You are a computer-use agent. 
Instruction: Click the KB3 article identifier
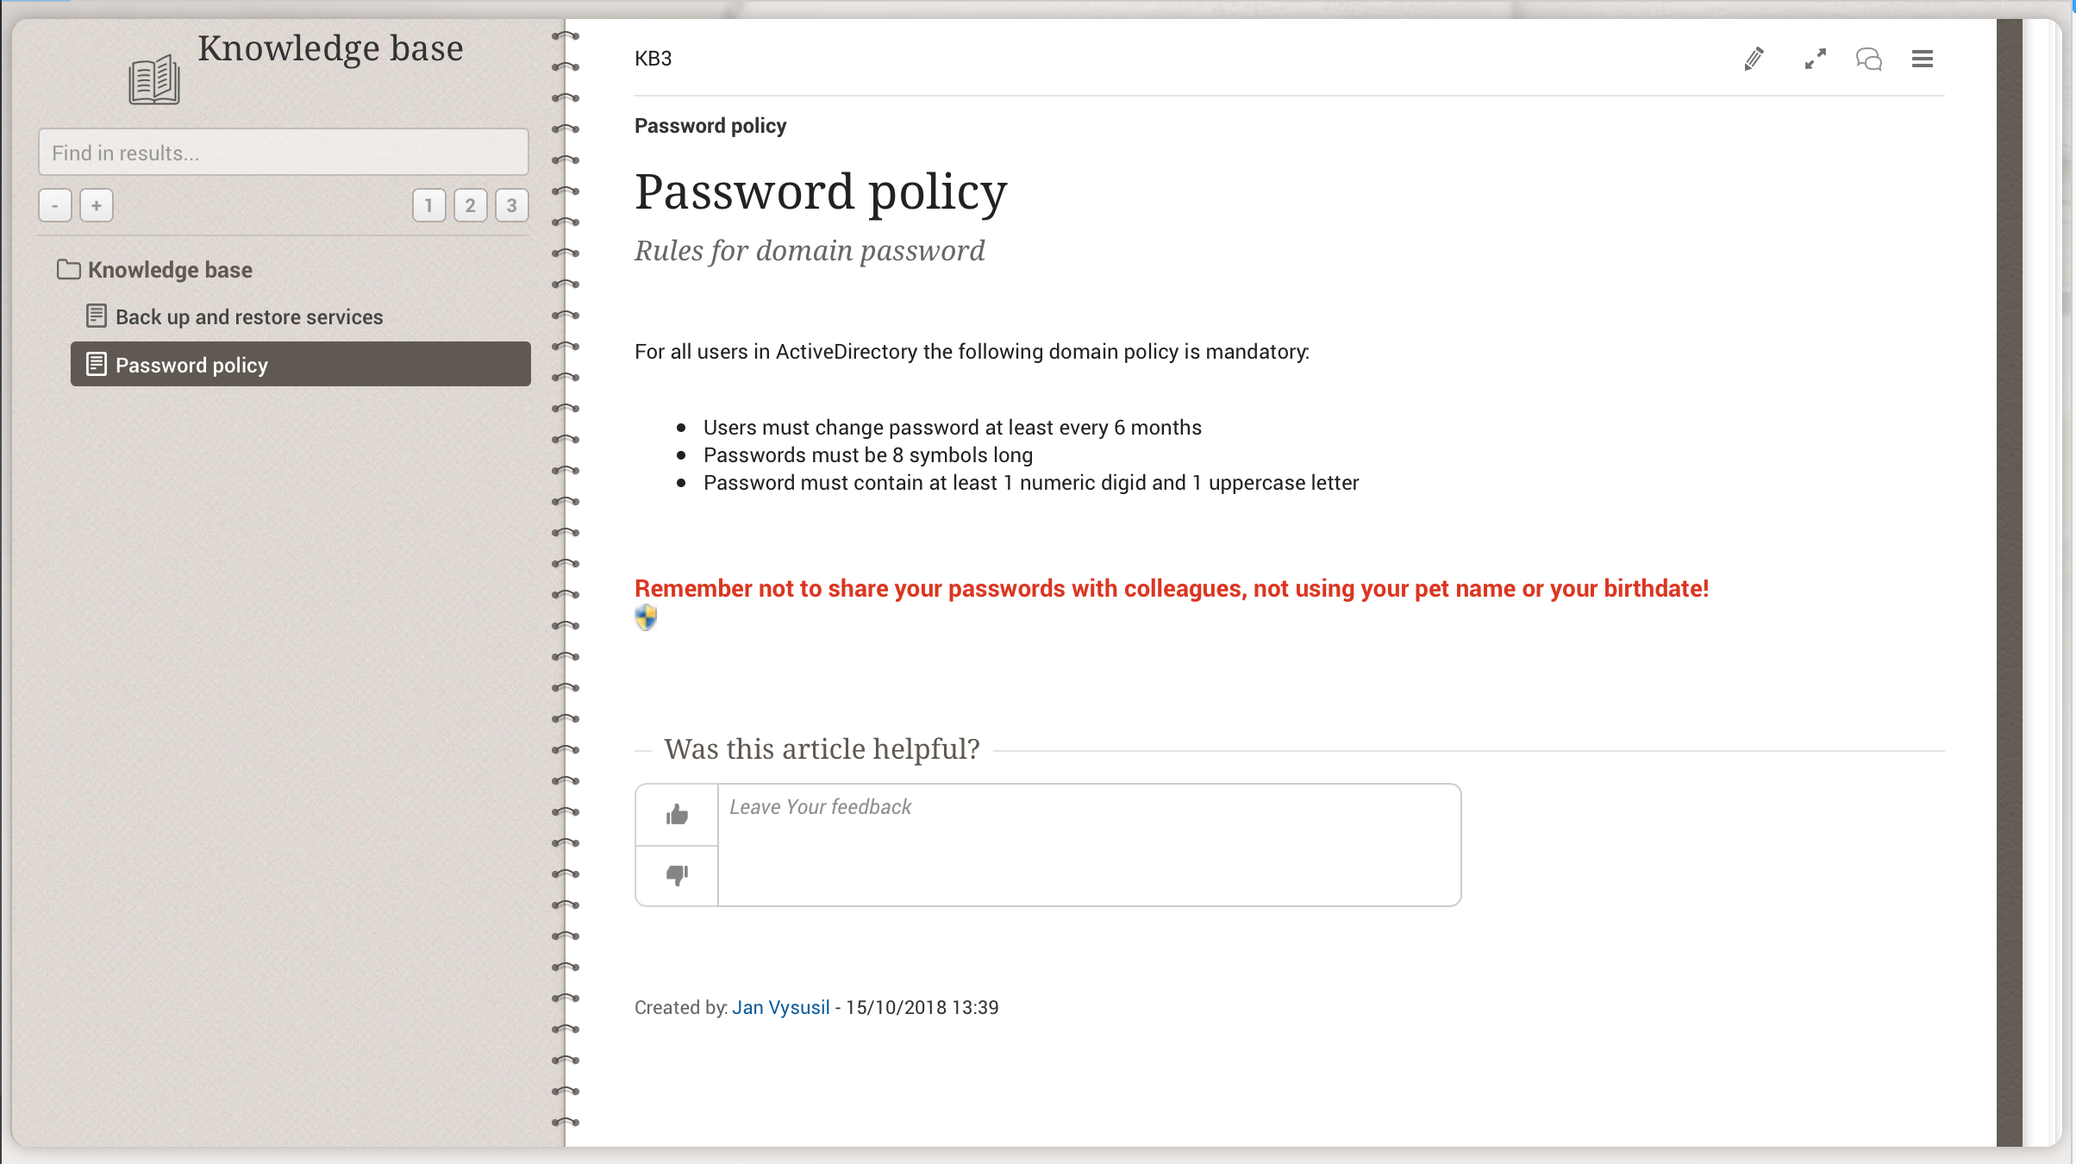pyautogui.click(x=653, y=59)
